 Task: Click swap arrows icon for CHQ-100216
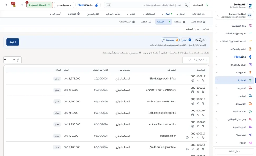203,149
